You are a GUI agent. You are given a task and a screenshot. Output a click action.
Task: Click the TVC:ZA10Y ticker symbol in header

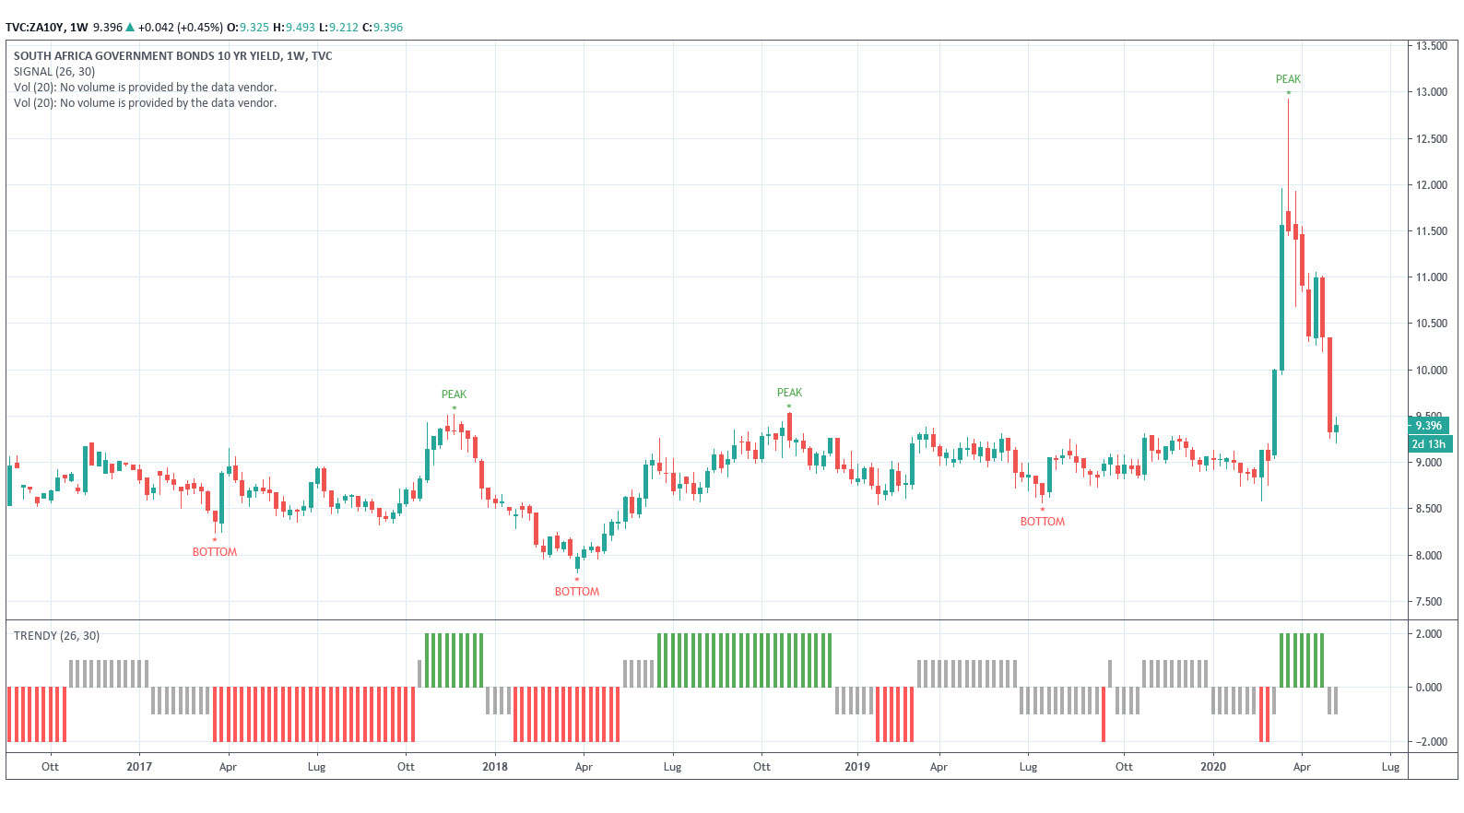(35, 28)
